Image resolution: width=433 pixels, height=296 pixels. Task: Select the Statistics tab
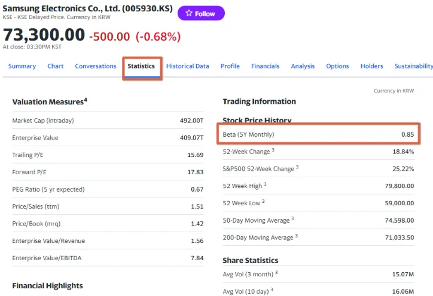pos(141,66)
